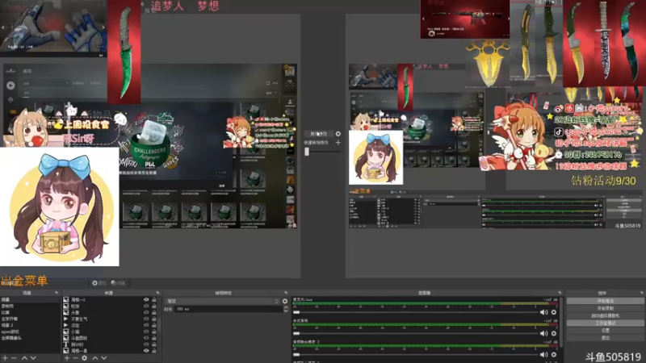Move scene up in scenes list

24,358
